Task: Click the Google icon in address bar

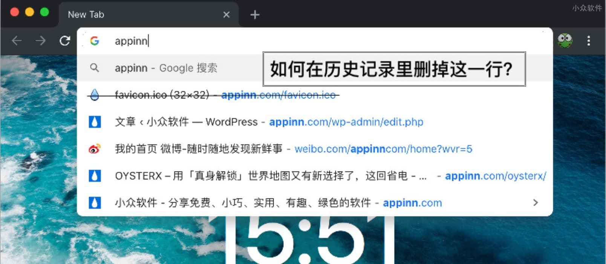Action: [x=95, y=41]
